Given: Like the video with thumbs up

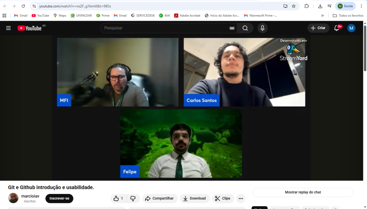Looking at the screenshot, I should 118,198.
